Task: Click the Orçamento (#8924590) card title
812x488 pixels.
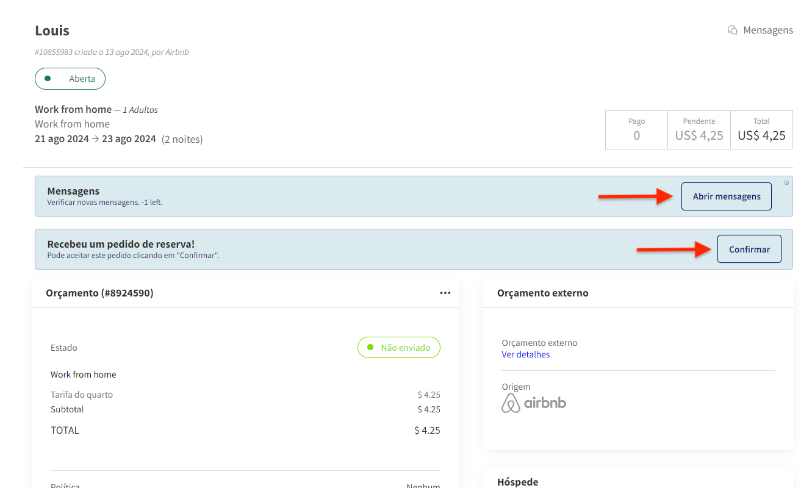Action: pos(99,293)
